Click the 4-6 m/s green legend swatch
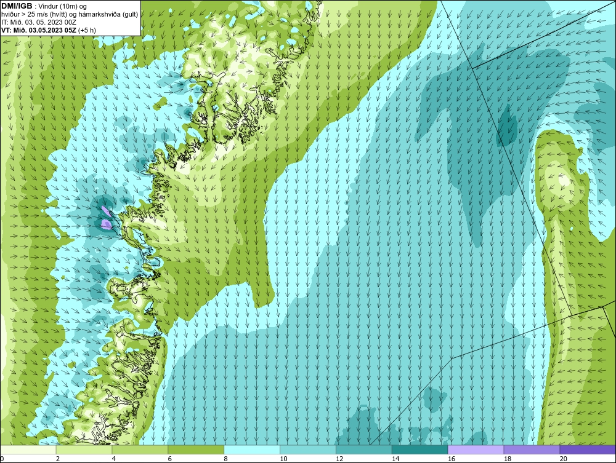 (140, 449)
